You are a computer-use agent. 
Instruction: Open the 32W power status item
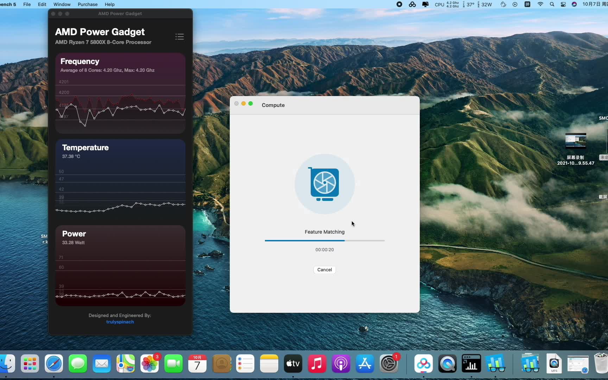[x=485, y=4]
